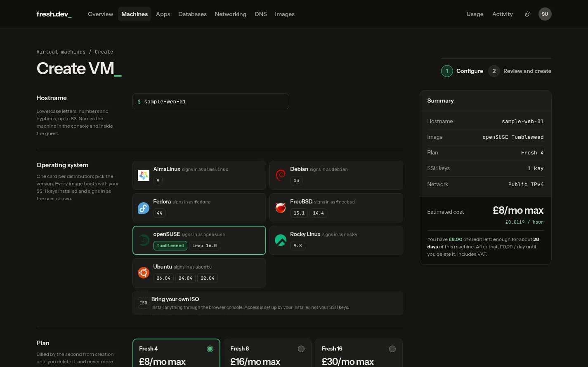This screenshot has height=367, width=588.
Task: Choose FreeBSD 15.1 version
Action: coord(299,213)
